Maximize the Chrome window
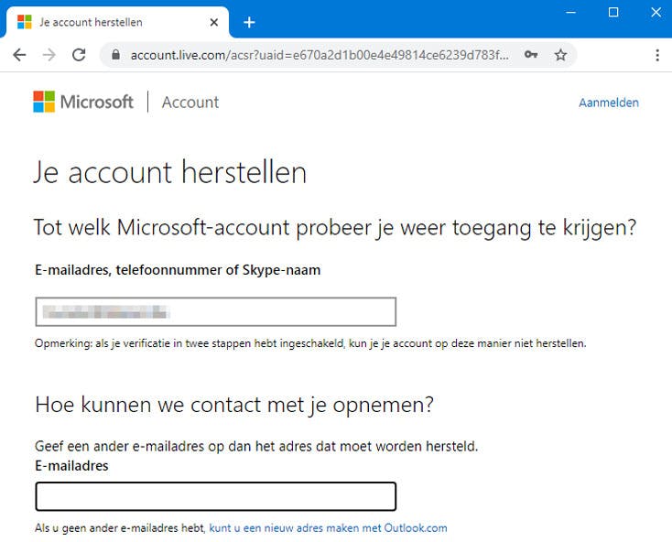The width and height of the screenshot is (672, 542). (613, 12)
